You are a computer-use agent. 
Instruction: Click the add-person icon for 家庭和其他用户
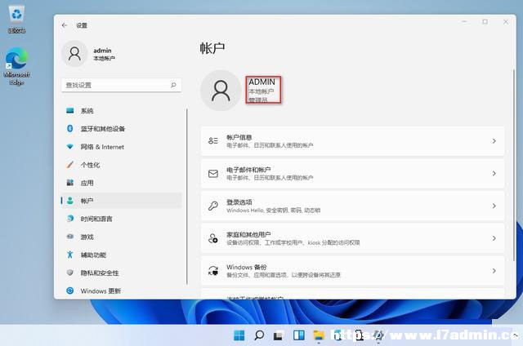click(x=213, y=238)
